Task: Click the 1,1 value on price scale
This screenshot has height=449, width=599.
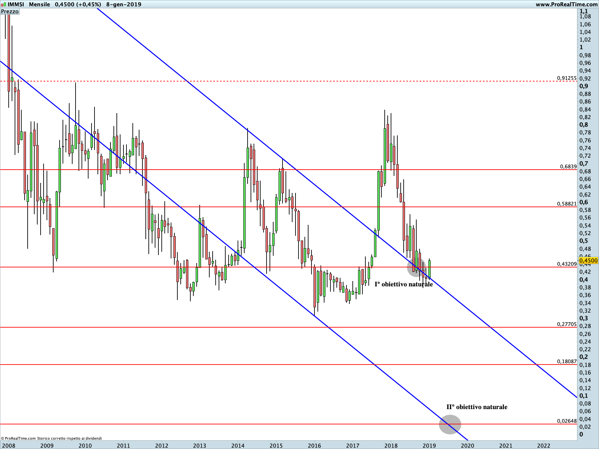Action: click(584, 11)
